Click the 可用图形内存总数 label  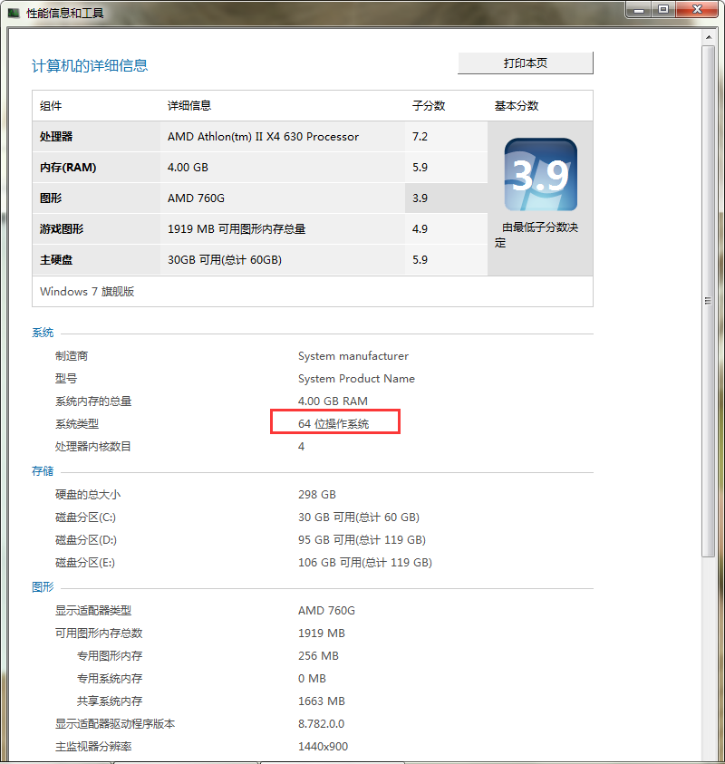[x=99, y=633]
